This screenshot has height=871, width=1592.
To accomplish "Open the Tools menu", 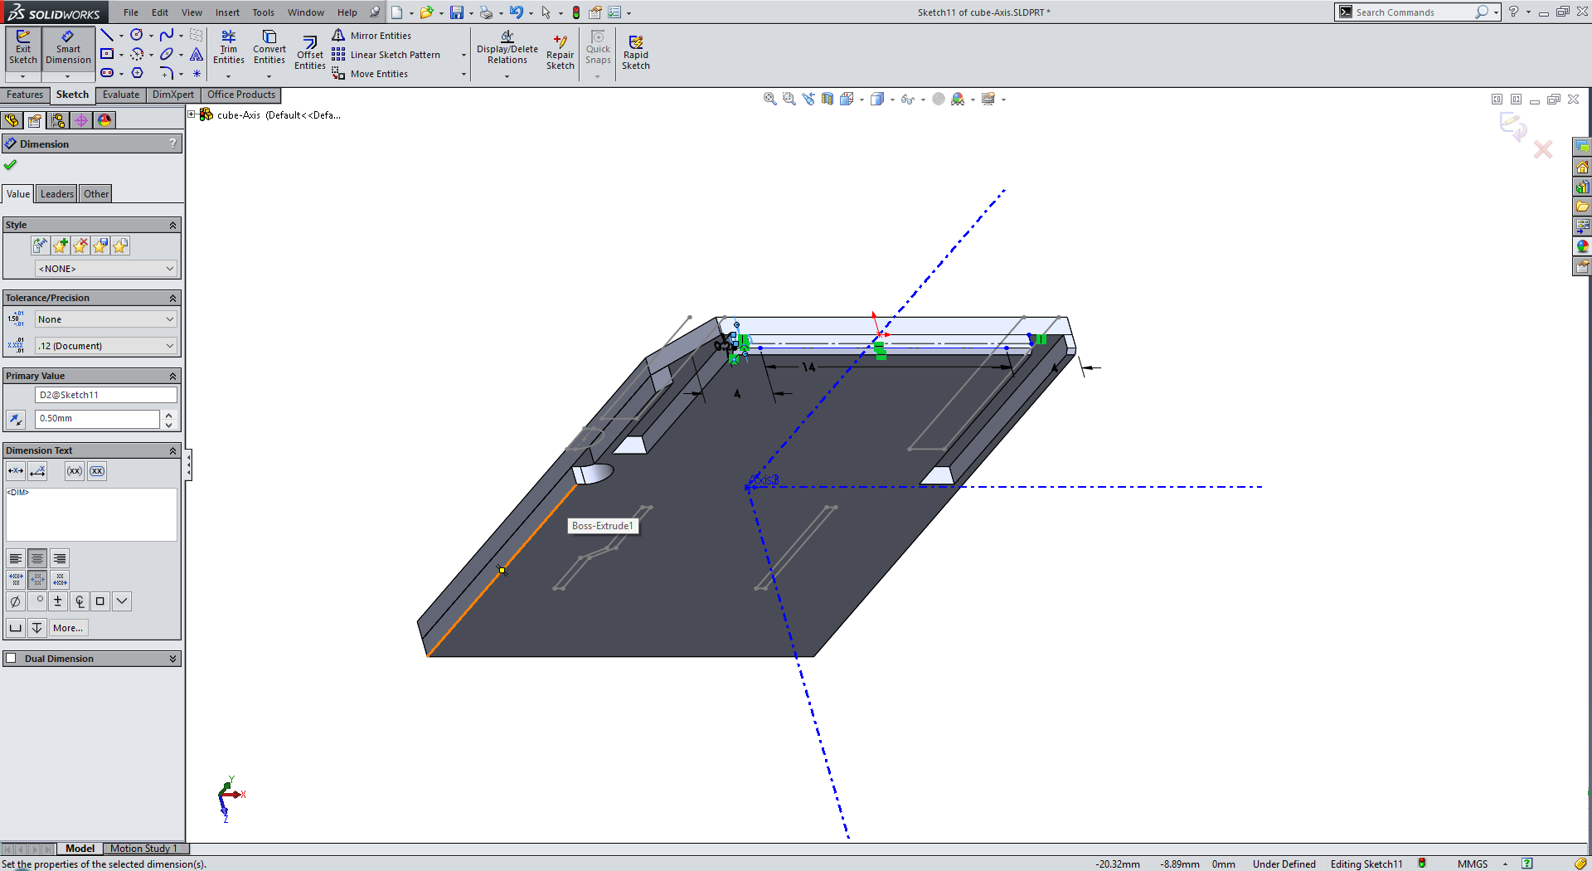I will coord(263,12).
